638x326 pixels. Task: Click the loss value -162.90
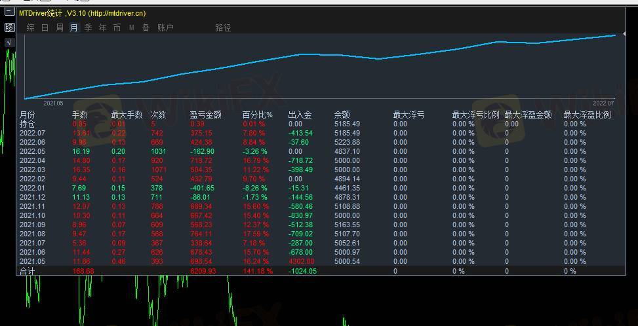click(203, 151)
